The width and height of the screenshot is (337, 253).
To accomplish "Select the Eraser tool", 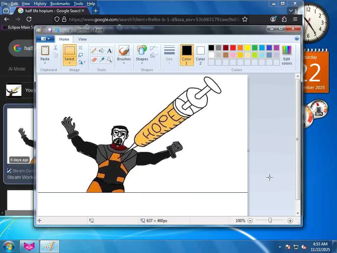I will 94,60.
